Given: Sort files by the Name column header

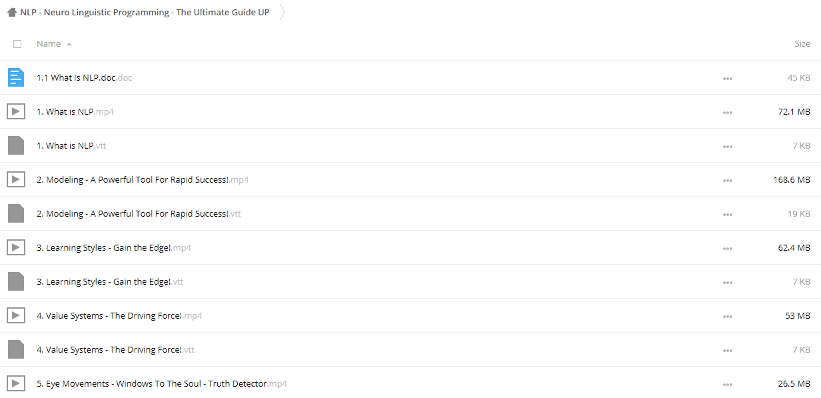Looking at the screenshot, I should pyautogui.click(x=49, y=44).
